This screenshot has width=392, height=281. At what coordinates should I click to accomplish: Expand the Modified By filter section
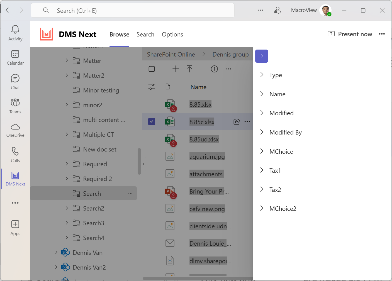click(262, 132)
